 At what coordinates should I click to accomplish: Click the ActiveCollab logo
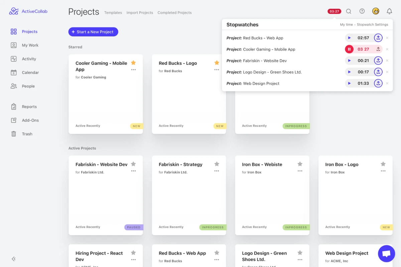coord(28,11)
